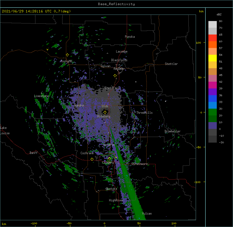Click the 100 km tick label on right axis

198,43
